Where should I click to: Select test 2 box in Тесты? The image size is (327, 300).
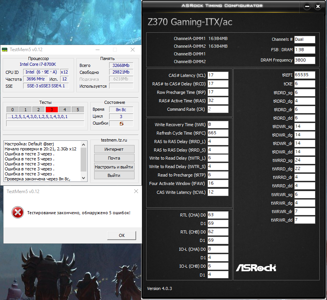point(39,110)
